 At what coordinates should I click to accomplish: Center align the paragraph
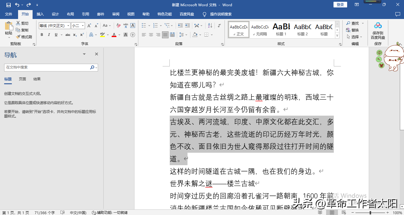(151, 35)
